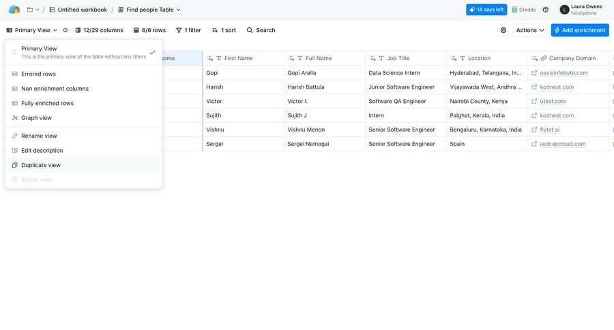The height and width of the screenshot is (330, 614).
Task: Choose Rename view
Action: [x=83, y=136]
